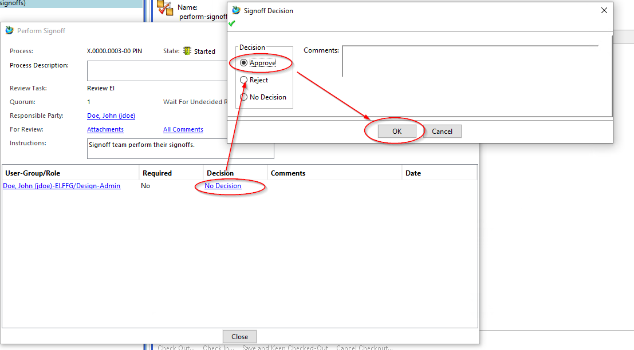Pick the No Decision radio option
This screenshot has height=350, width=634.
(244, 97)
